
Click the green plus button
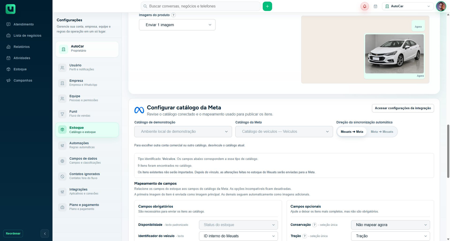click(267, 6)
